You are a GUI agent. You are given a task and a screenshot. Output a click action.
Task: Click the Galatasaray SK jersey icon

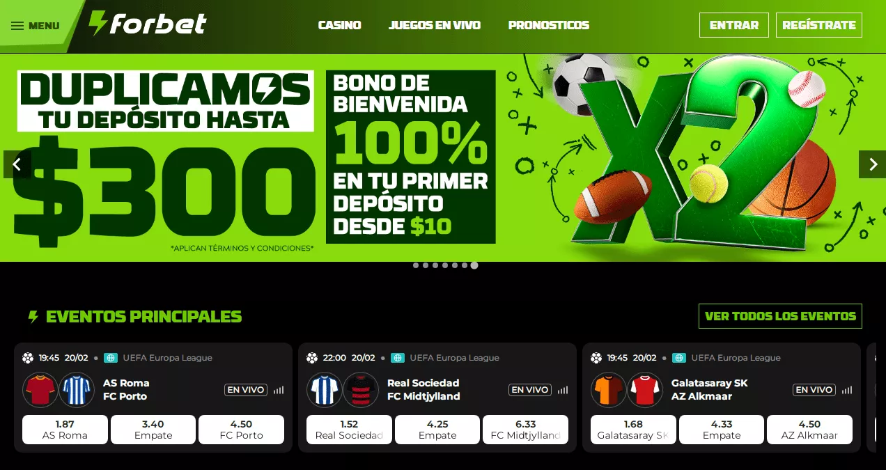point(608,390)
